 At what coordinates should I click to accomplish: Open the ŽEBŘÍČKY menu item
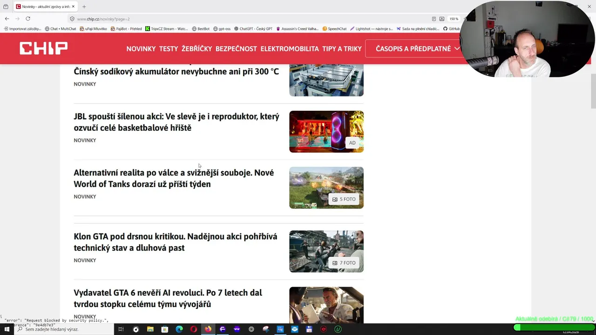pos(196,48)
